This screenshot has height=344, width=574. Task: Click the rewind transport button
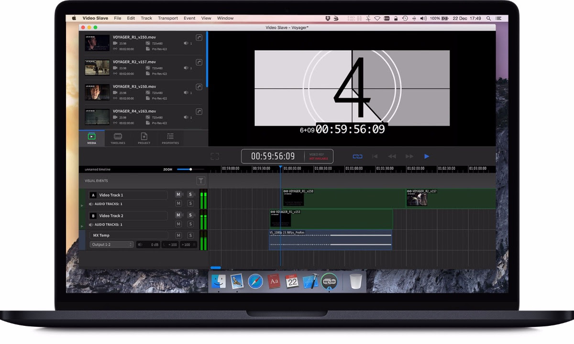(x=392, y=156)
